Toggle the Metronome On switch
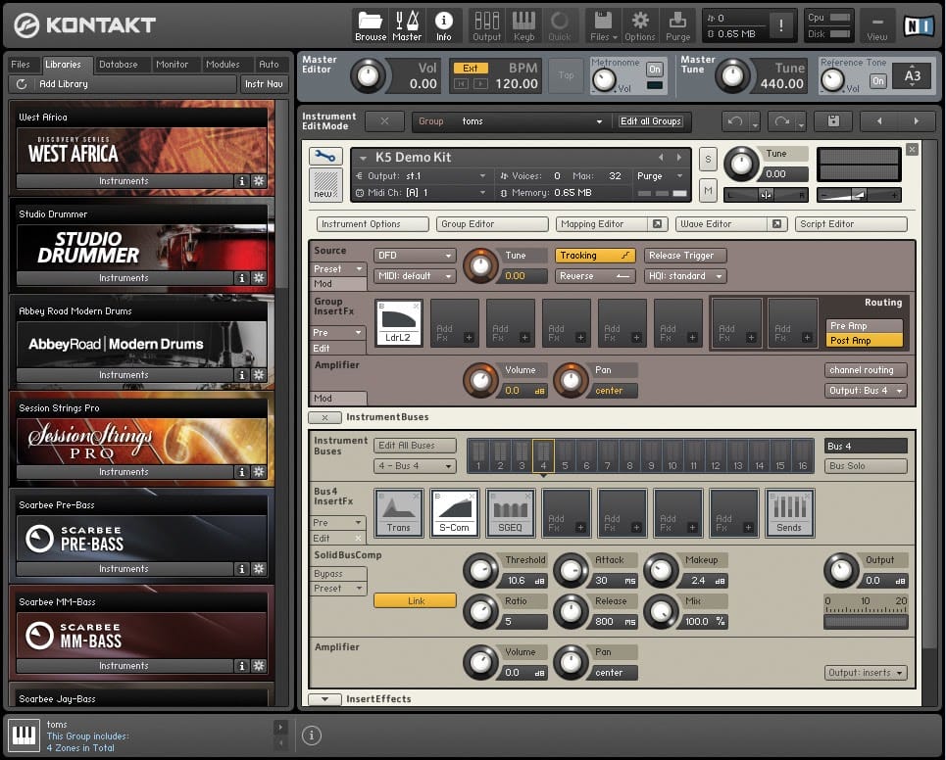 [654, 70]
